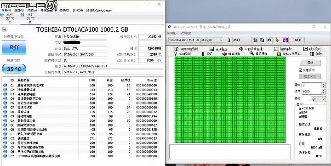Open the gB unit dropdown
The image size is (331, 166).
pyautogui.click(x=318, y=99)
